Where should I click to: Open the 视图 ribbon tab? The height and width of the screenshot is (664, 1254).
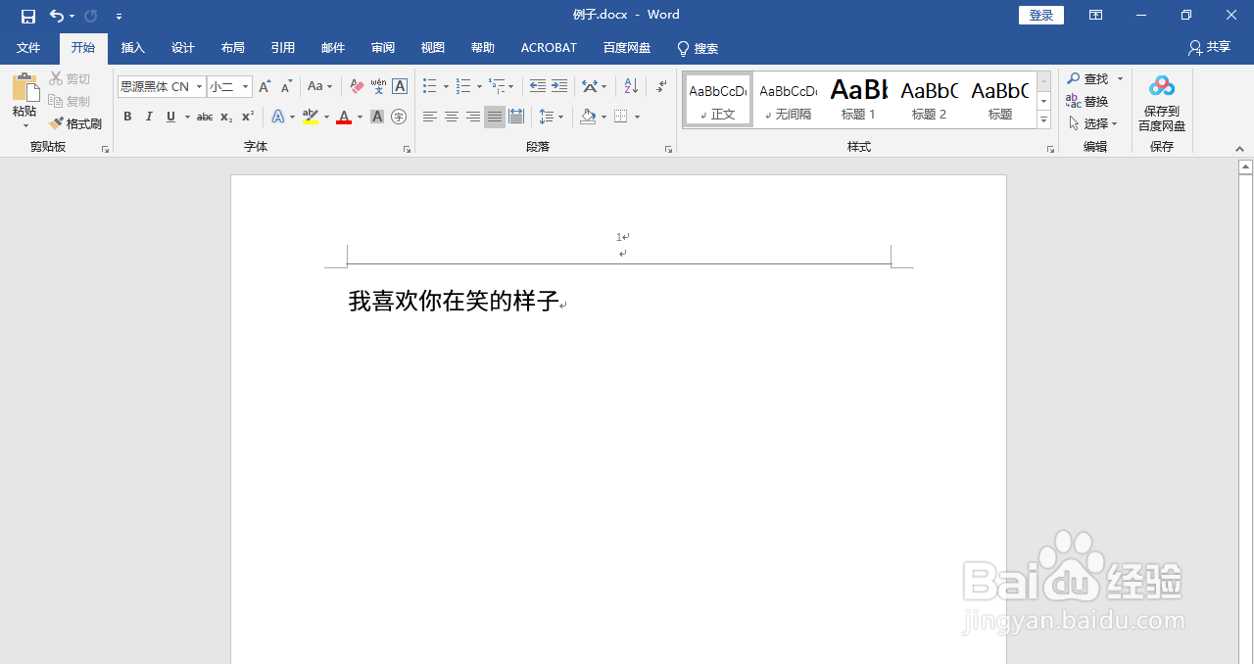coord(432,48)
